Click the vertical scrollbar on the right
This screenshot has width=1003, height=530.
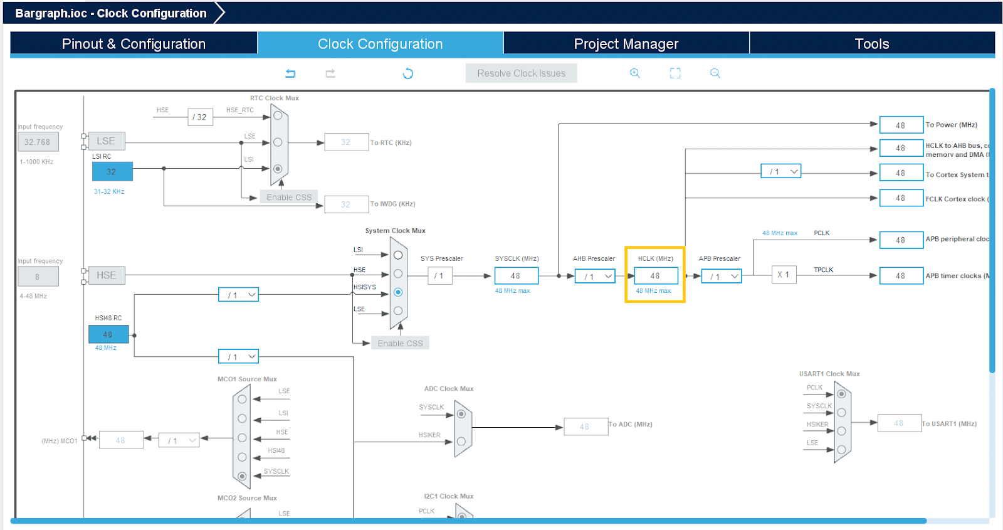pos(992,232)
